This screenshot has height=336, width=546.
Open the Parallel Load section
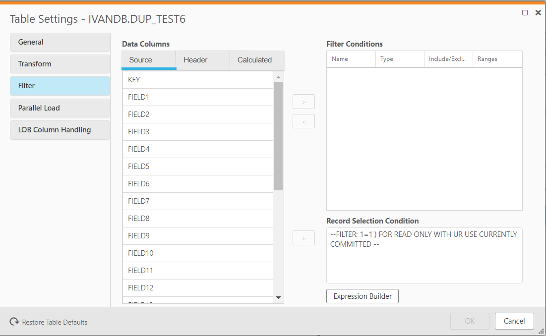60,108
